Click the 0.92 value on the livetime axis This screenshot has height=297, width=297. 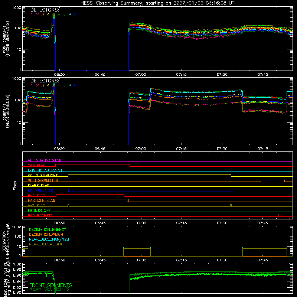[17, 287]
